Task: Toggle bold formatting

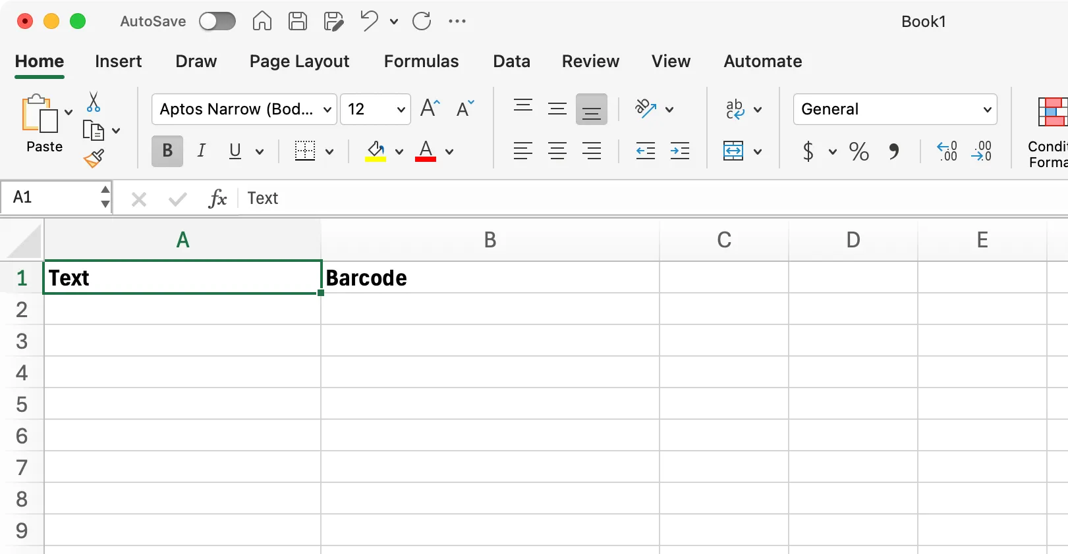Action: pos(167,151)
